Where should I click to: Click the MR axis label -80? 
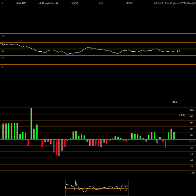191,167
